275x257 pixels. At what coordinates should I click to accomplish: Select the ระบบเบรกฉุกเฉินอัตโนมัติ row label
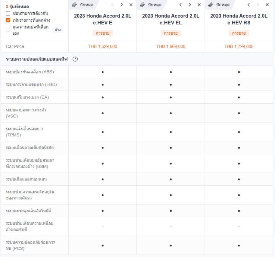pyautogui.click(x=29, y=211)
